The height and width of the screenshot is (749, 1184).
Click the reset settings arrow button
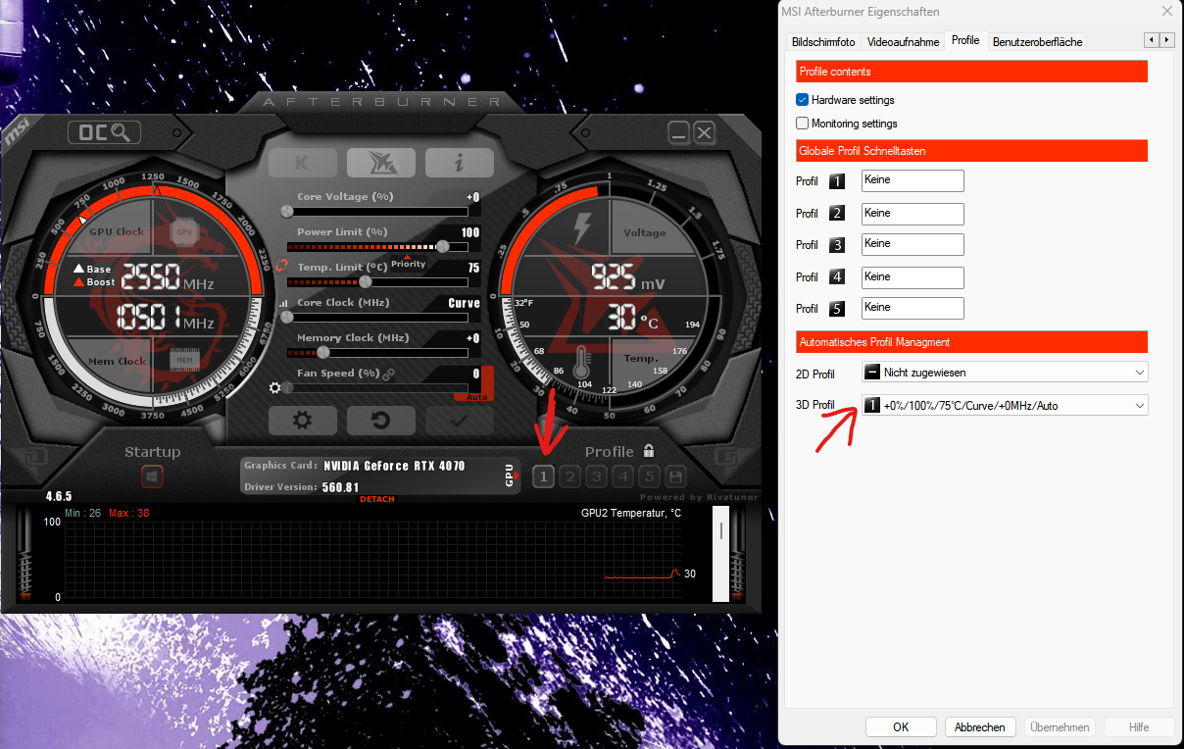(380, 421)
